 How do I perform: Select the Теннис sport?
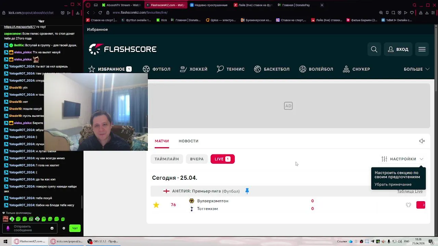(x=231, y=69)
